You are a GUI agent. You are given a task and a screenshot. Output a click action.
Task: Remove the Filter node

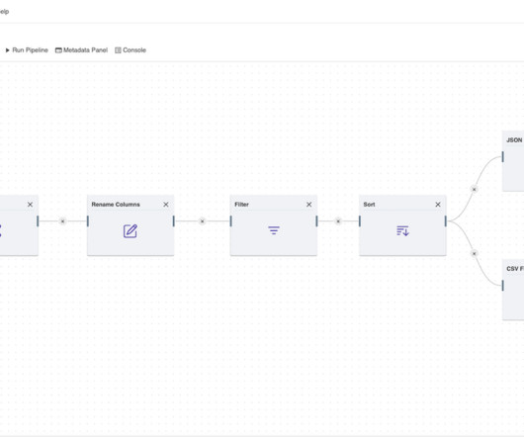pyautogui.click(x=308, y=205)
